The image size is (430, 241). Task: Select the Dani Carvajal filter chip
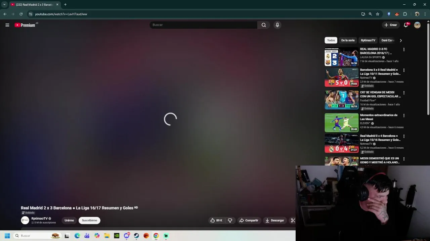[387, 40]
